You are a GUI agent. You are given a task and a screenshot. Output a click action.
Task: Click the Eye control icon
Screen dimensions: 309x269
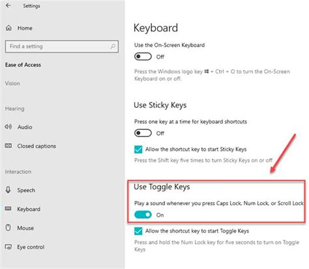click(8, 247)
